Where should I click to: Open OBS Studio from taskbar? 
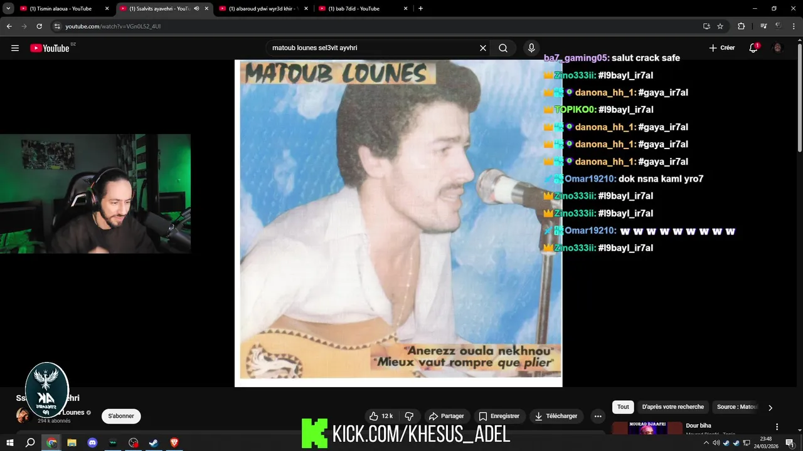(x=133, y=442)
